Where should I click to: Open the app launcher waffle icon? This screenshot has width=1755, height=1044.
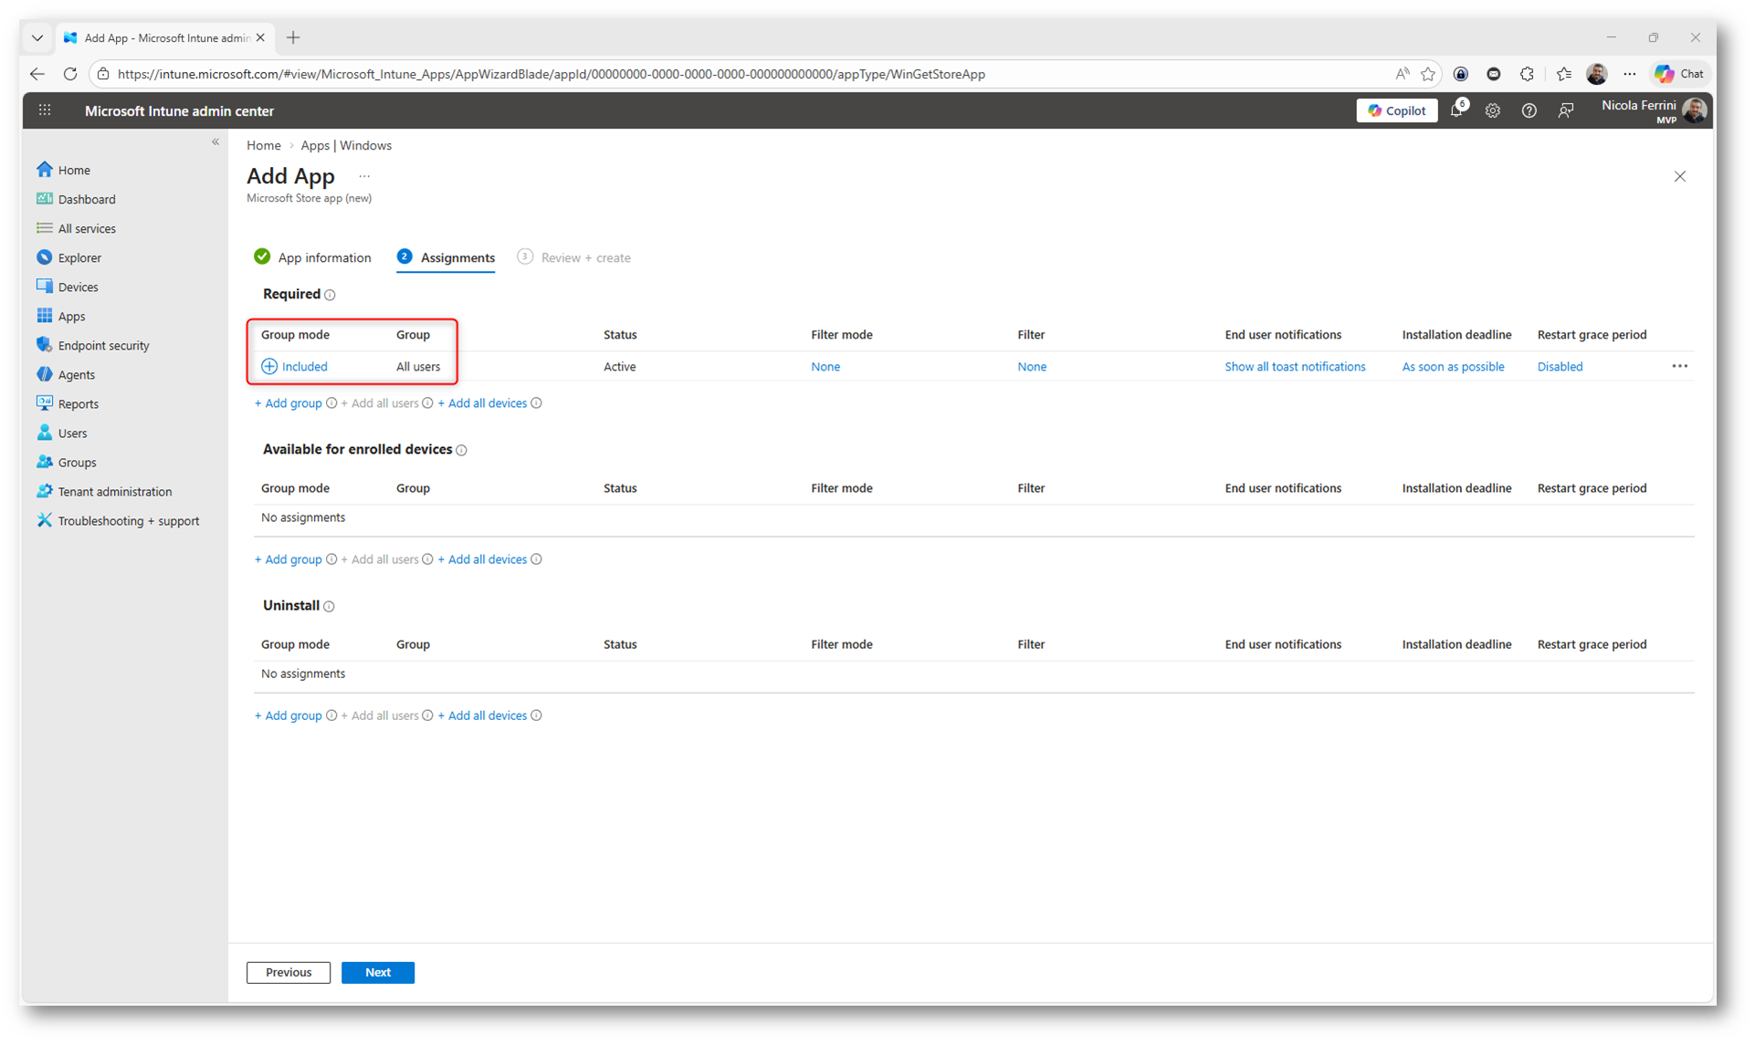coord(45,110)
